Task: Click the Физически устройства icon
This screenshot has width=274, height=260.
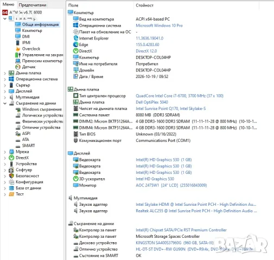Action: (18, 122)
